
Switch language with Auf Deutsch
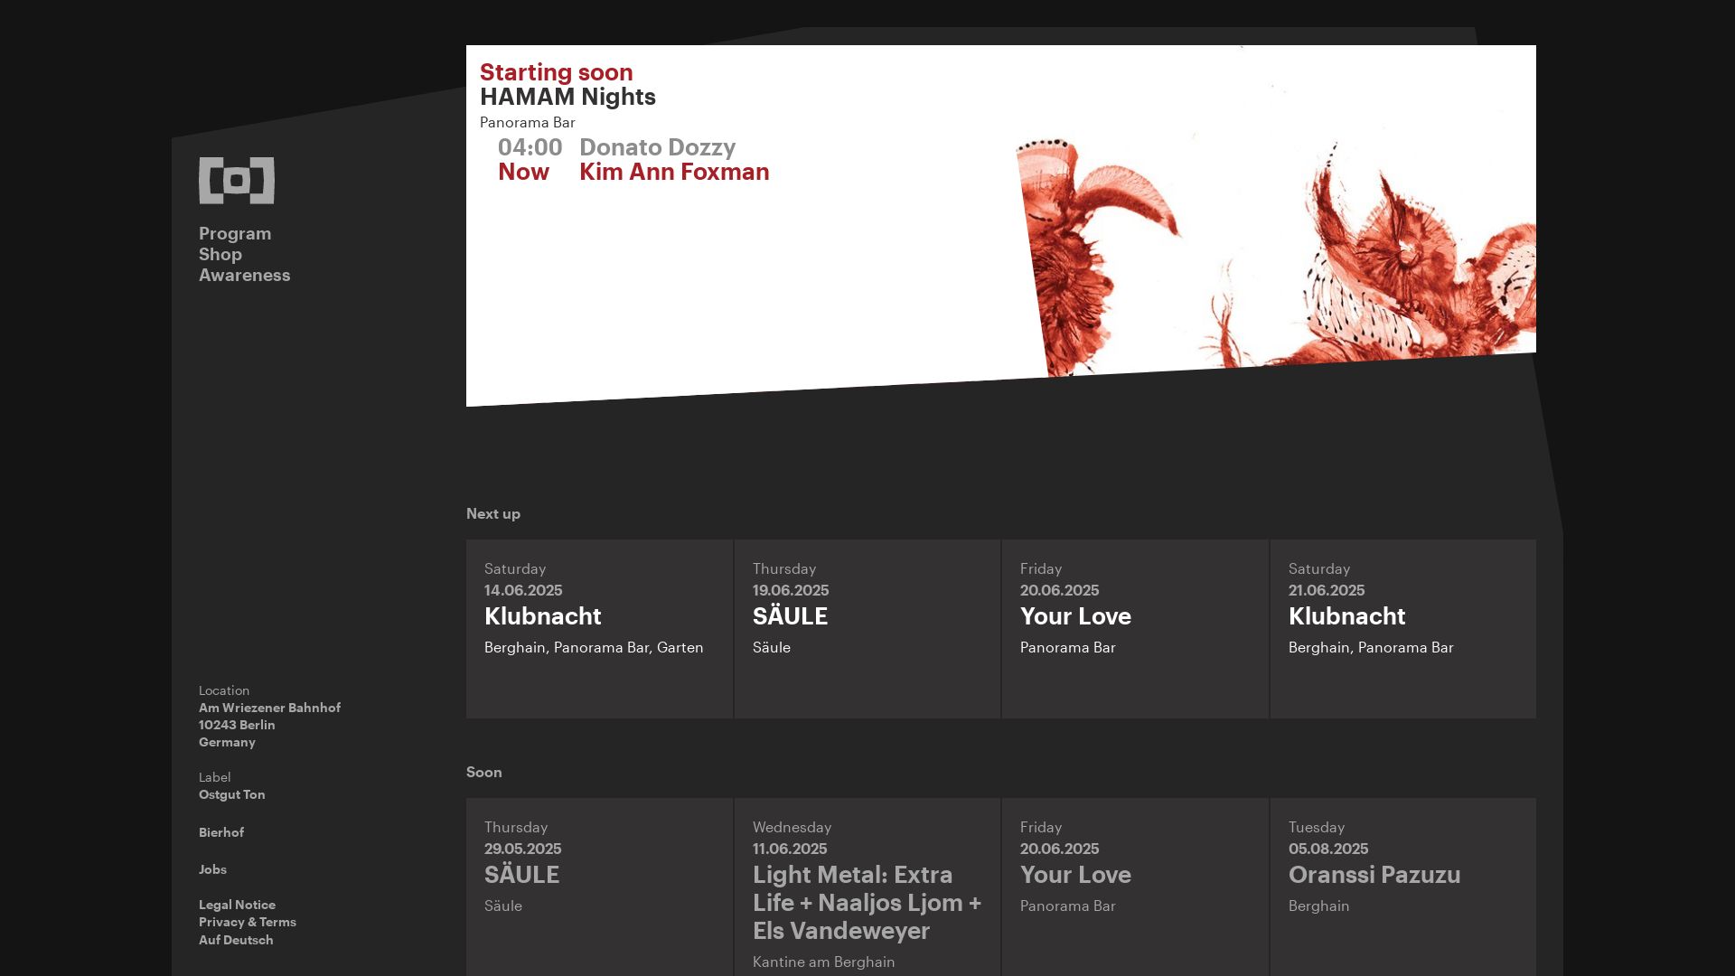coord(236,940)
